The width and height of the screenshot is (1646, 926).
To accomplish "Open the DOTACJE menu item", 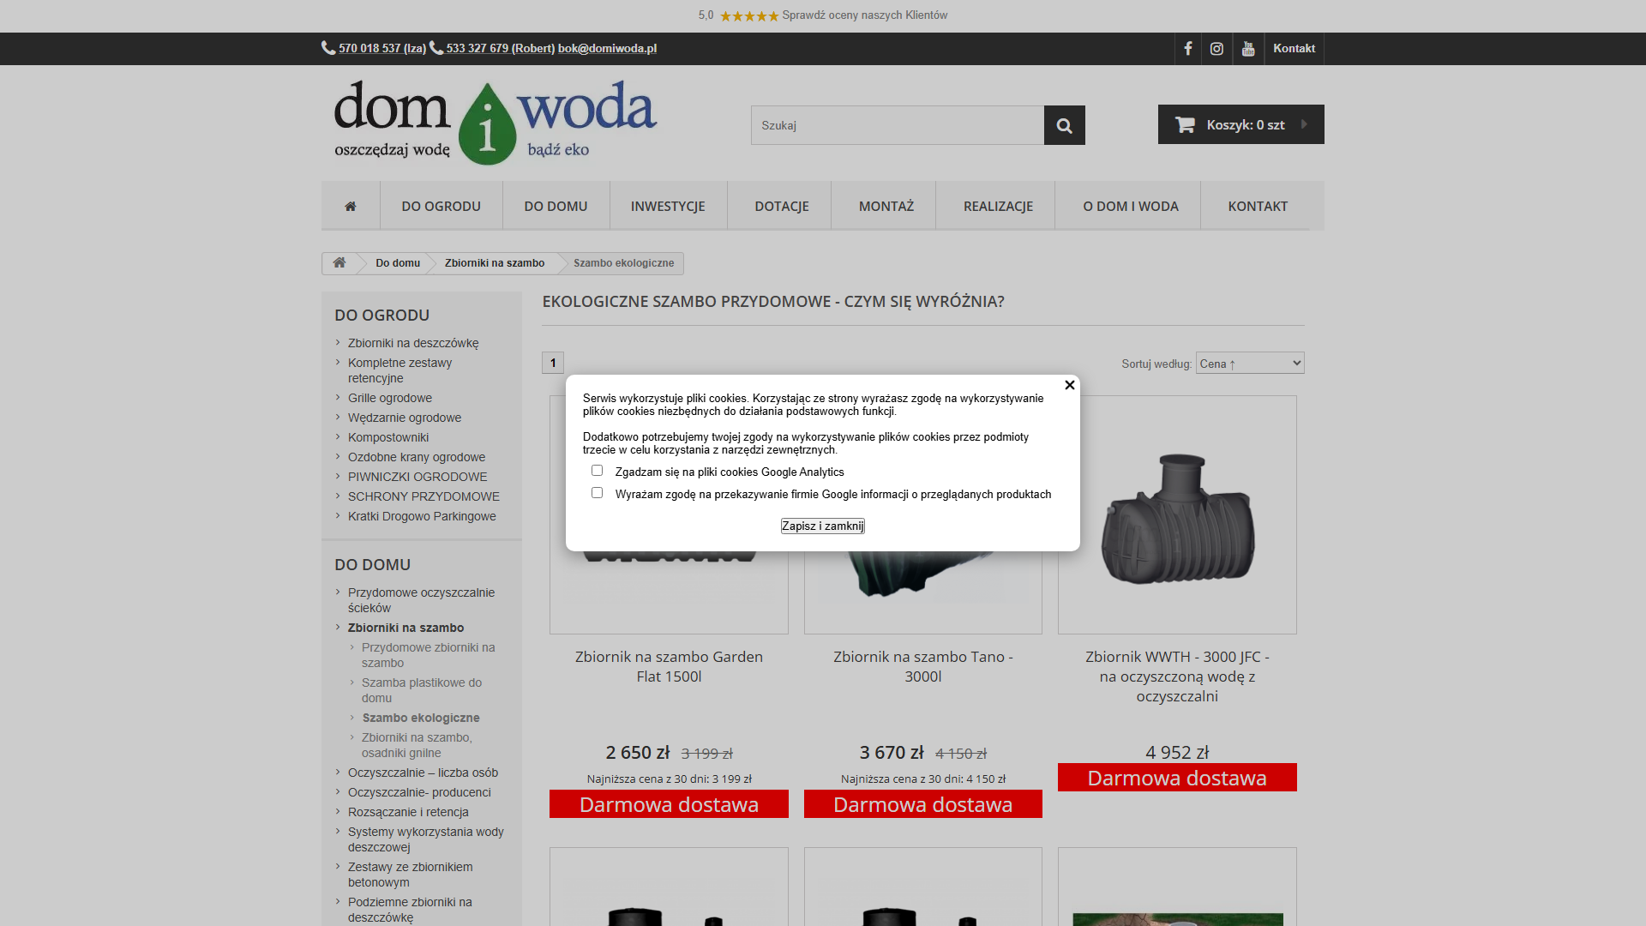I will click(781, 206).
